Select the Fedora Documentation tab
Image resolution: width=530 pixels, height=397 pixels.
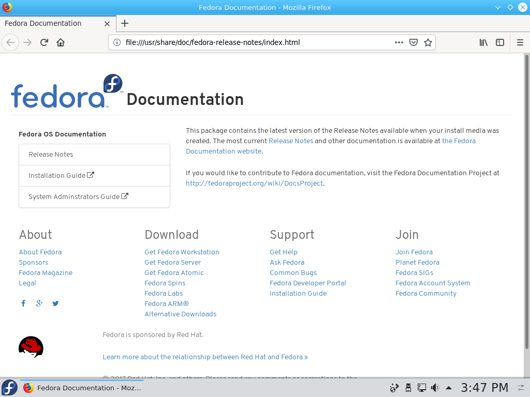coord(58,24)
